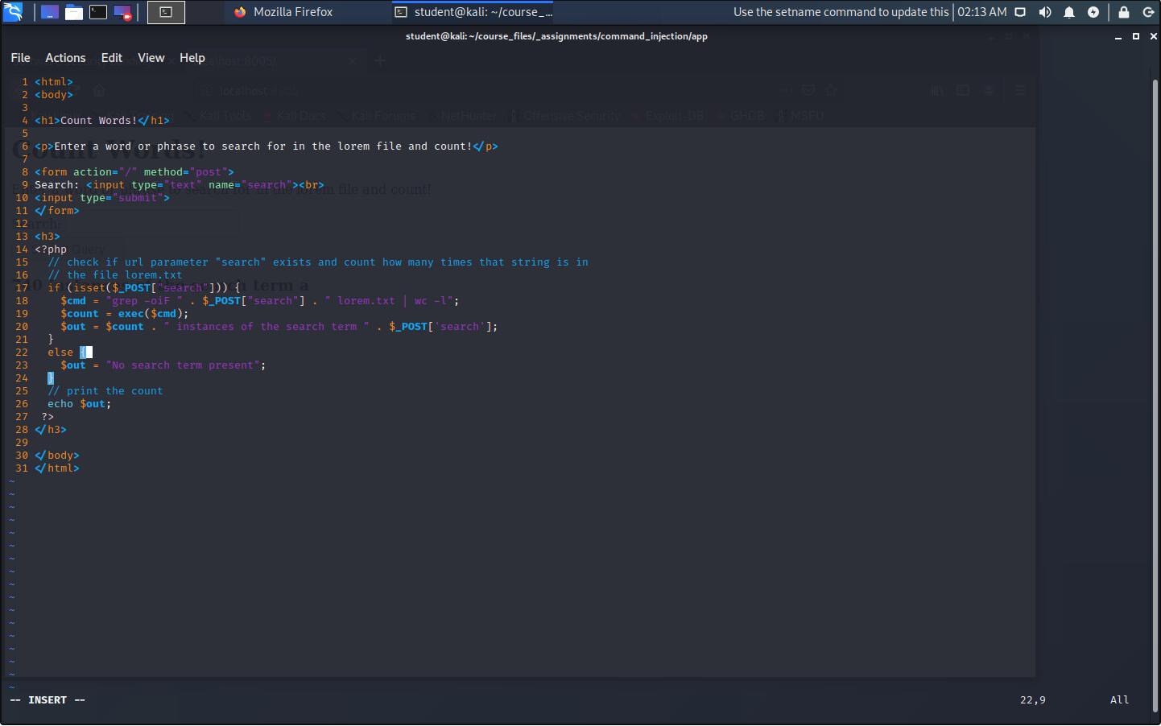Switch to the Mozilla Firefox taskbar window
This screenshot has height=726, width=1161.
(283, 12)
